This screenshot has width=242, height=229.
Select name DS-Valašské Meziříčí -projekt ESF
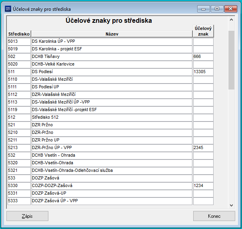[x=112, y=110]
